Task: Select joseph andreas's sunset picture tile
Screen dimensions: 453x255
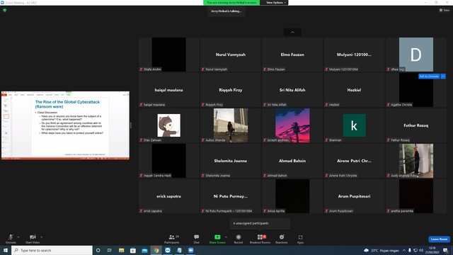Action: click(292, 125)
